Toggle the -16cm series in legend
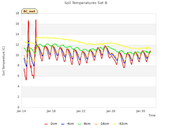 point(102,124)
